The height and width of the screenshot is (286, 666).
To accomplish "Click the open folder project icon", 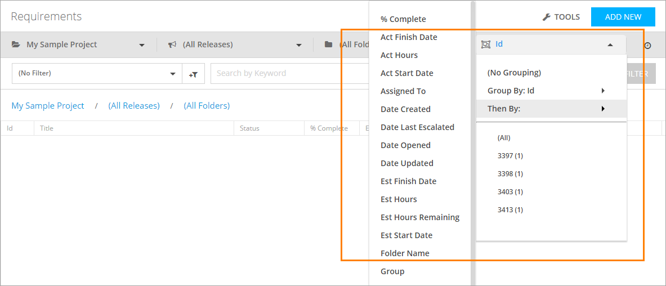I will click(16, 44).
